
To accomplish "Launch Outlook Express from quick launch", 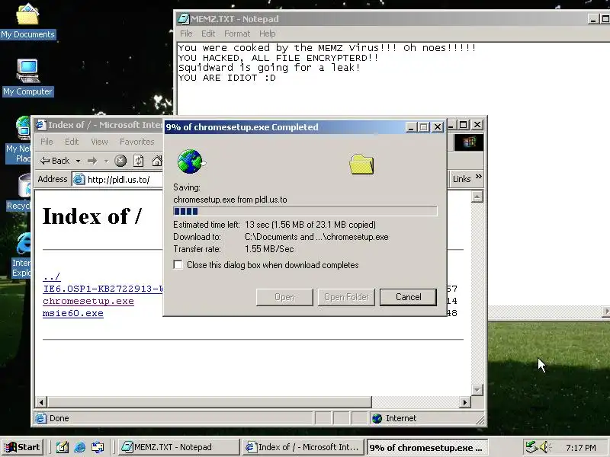I will tap(98, 447).
